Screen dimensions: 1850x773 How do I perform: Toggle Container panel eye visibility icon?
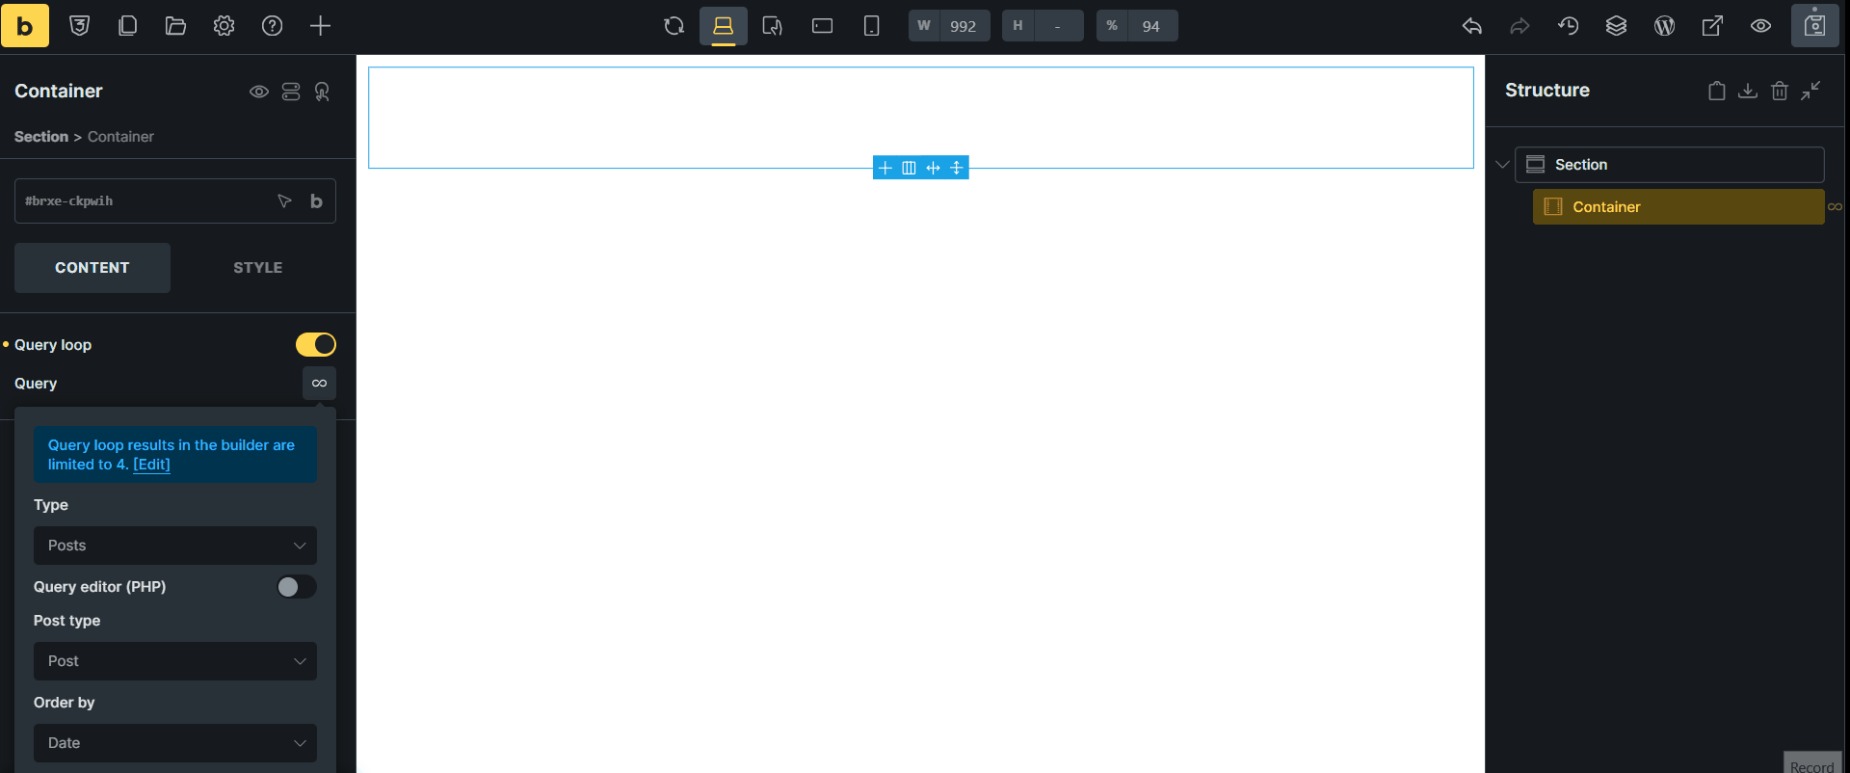[259, 92]
